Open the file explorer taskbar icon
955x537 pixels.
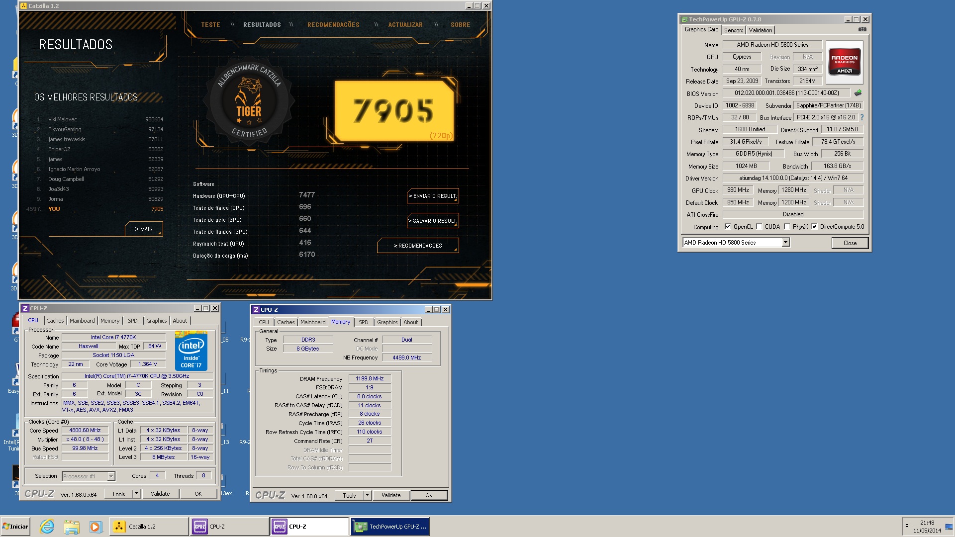[71, 527]
